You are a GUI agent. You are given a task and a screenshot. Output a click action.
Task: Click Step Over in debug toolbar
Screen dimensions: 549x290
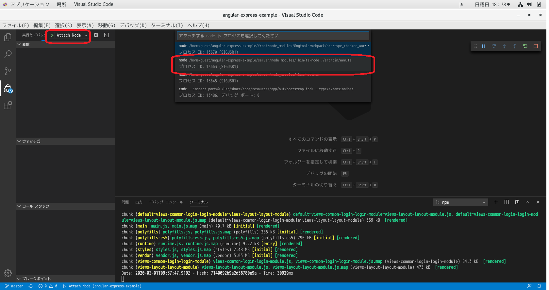click(x=494, y=46)
